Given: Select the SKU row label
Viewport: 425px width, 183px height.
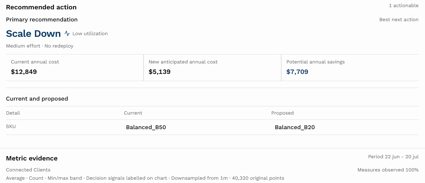Looking at the screenshot, I should (11, 127).
